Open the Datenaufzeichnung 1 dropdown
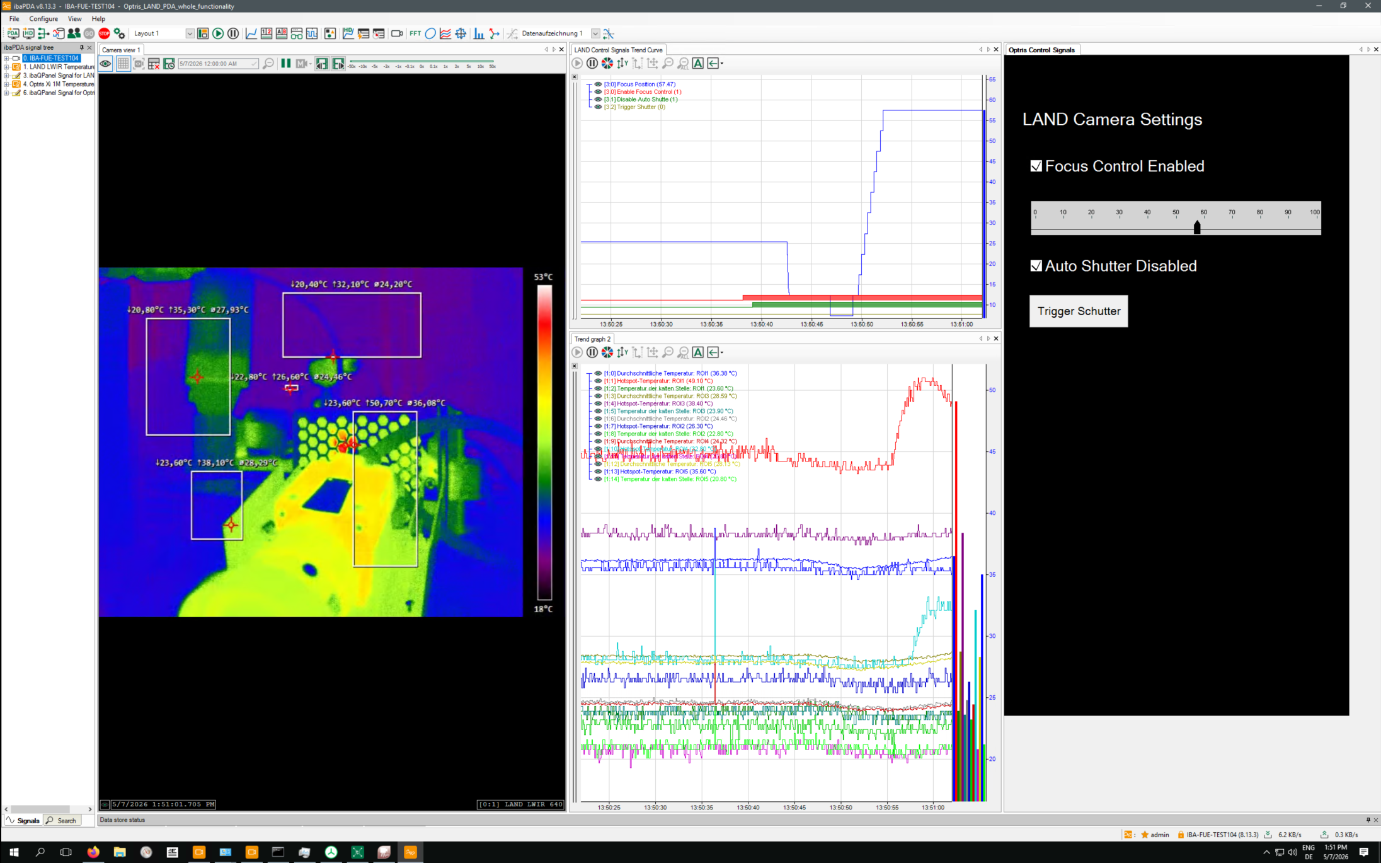 pyautogui.click(x=595, y=33)
